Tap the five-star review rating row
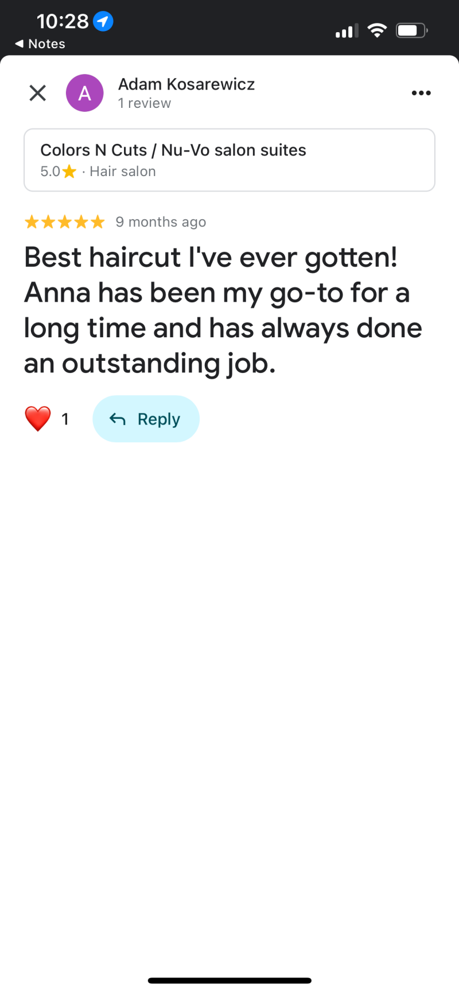The image size is (459, 993). 65,222
